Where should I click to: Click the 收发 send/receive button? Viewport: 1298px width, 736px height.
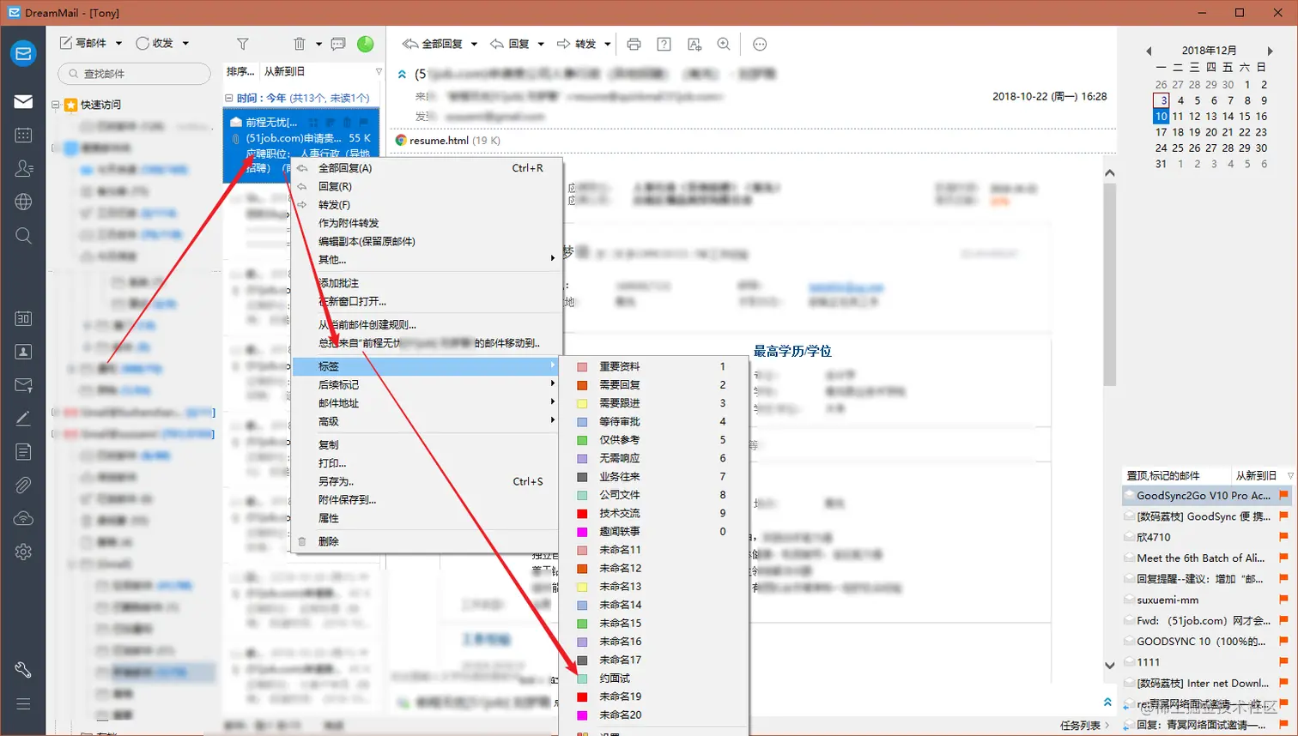155,44
